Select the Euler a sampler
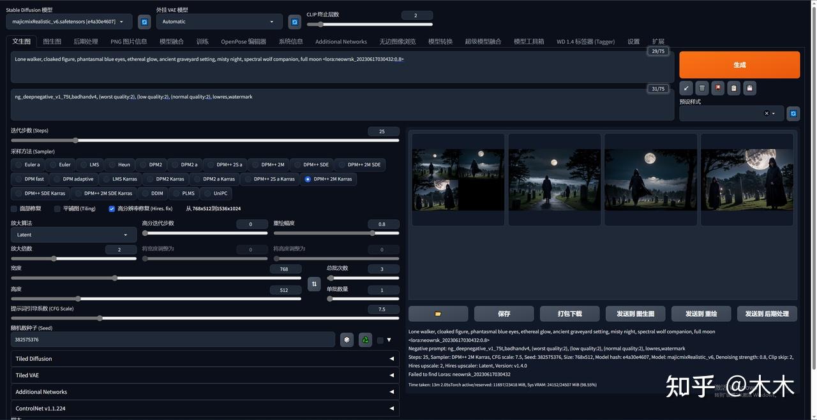This screenshot has height=420, width=817. pos(27,164)
